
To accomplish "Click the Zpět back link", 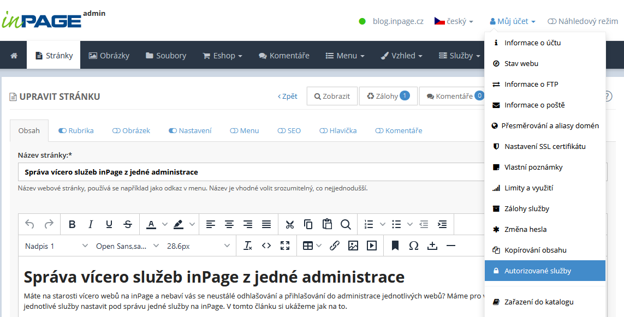I will tap(288, 96).
